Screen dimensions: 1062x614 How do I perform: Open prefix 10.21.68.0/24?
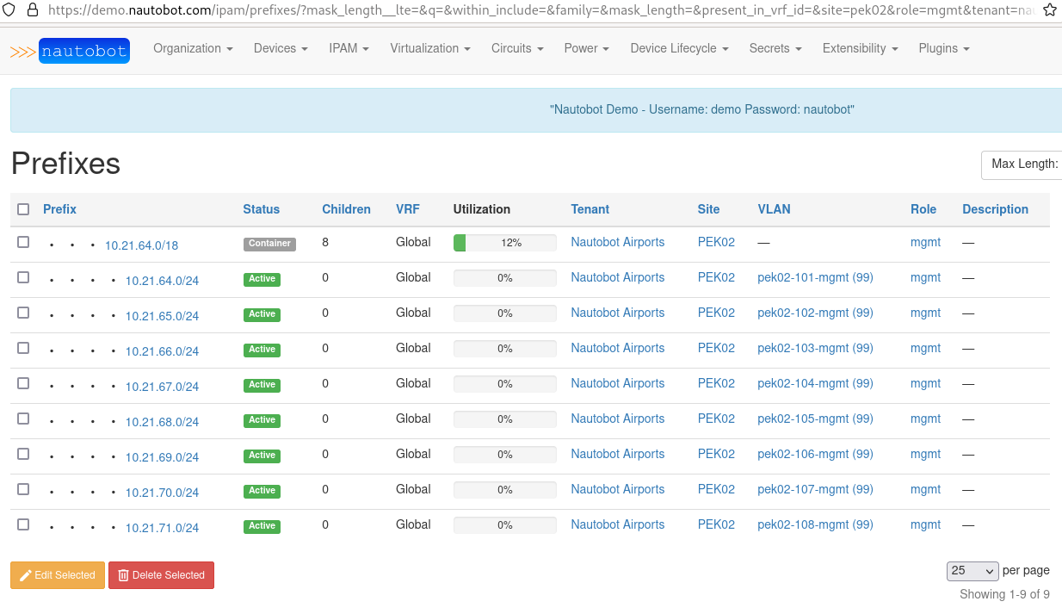162,422
